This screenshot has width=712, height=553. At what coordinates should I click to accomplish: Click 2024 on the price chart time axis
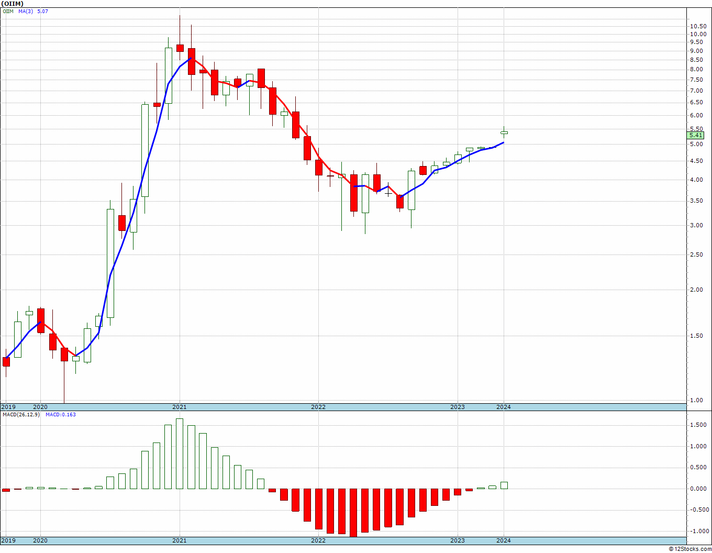(504, 407)
